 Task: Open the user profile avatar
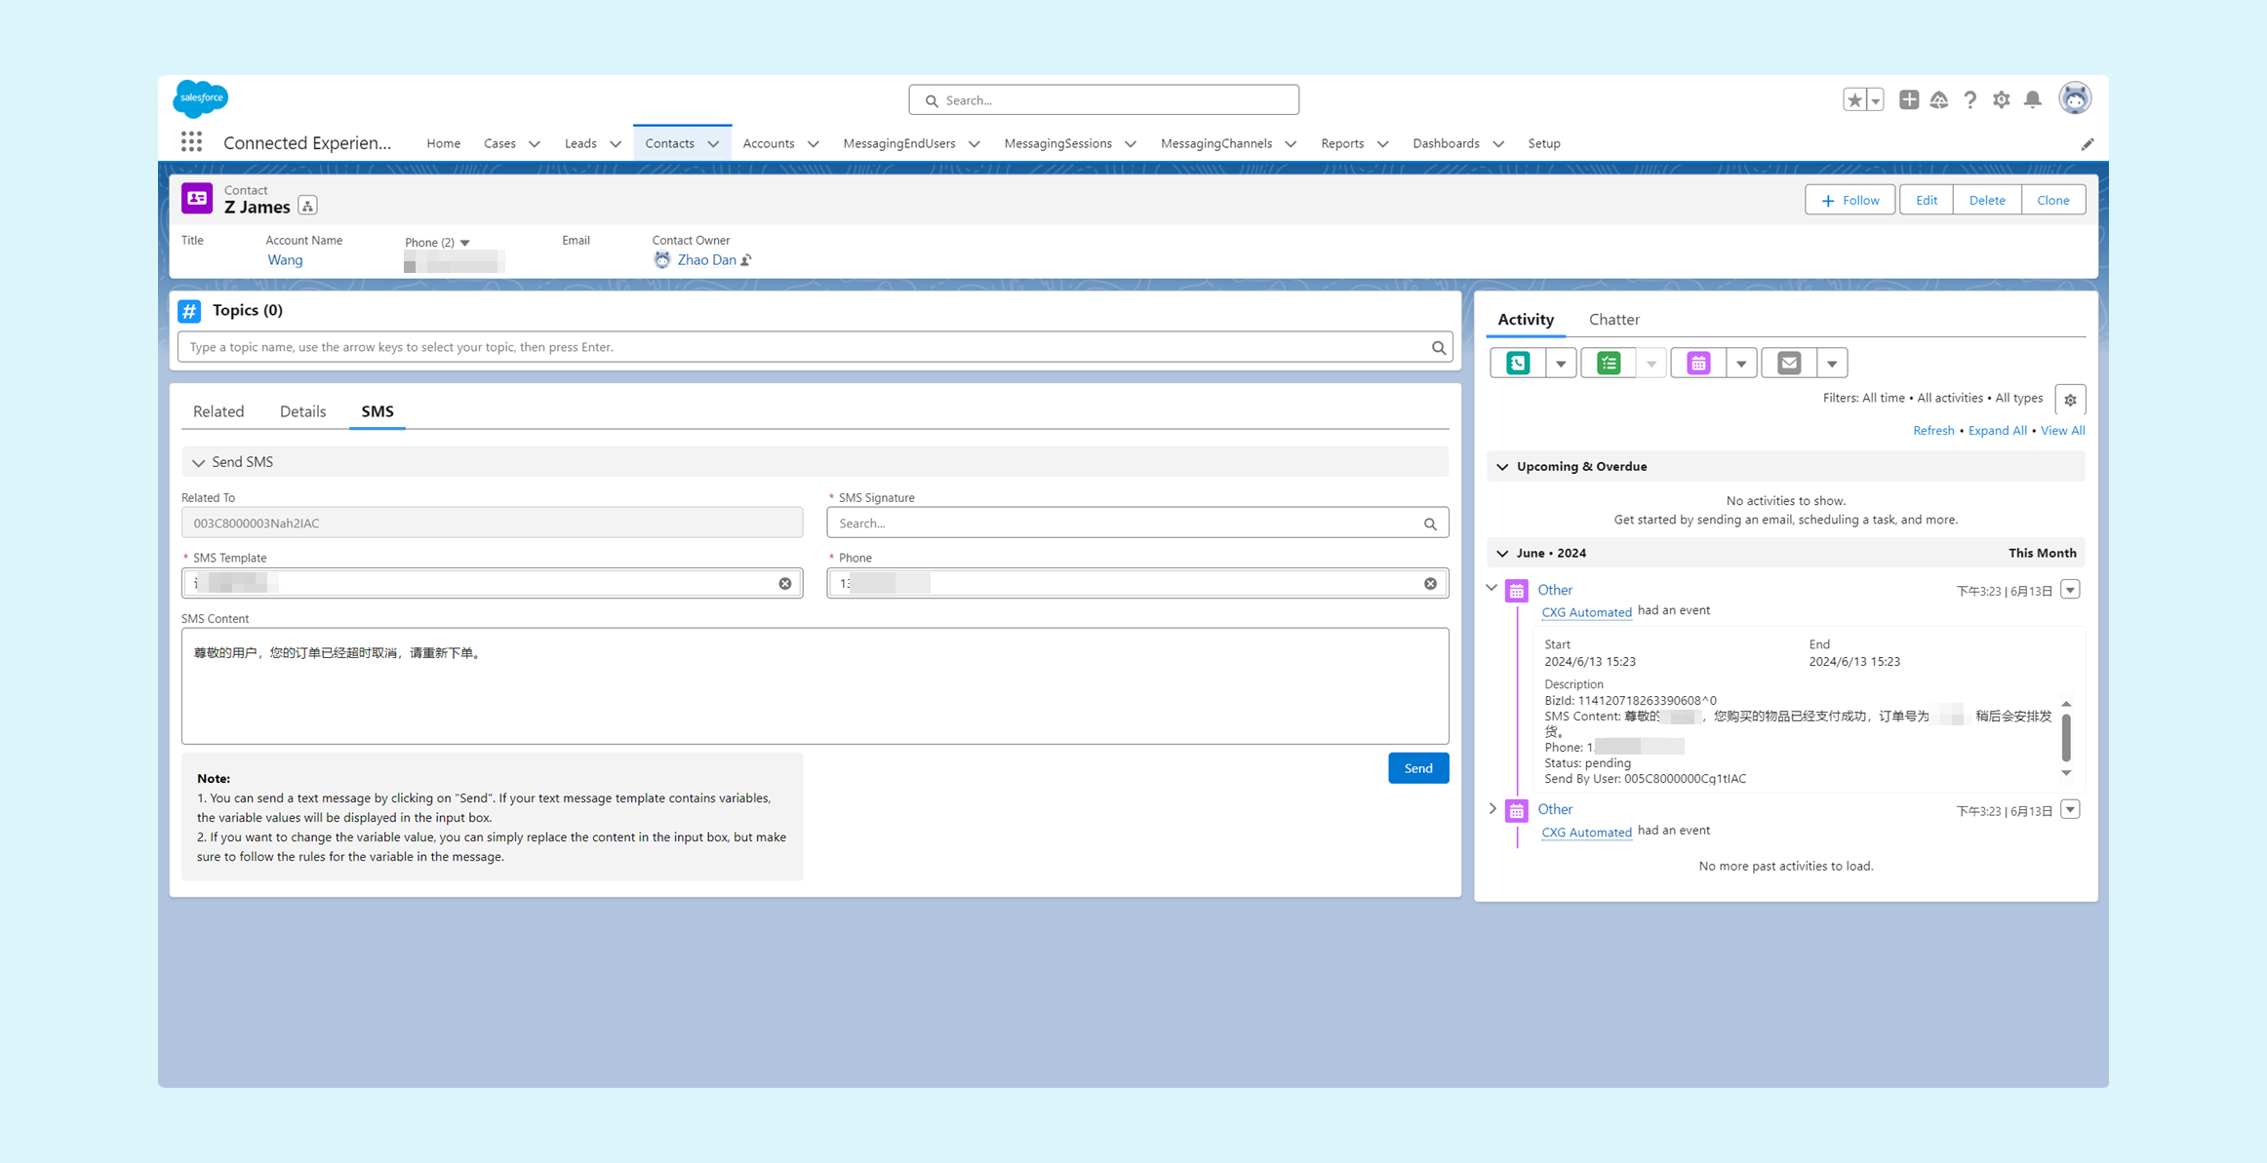pyautogui.click(x=2075, y=98)
